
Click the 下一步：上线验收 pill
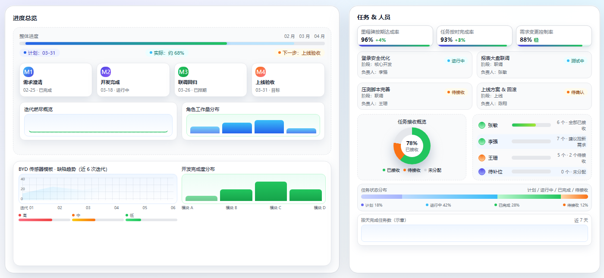pos(299,53)
